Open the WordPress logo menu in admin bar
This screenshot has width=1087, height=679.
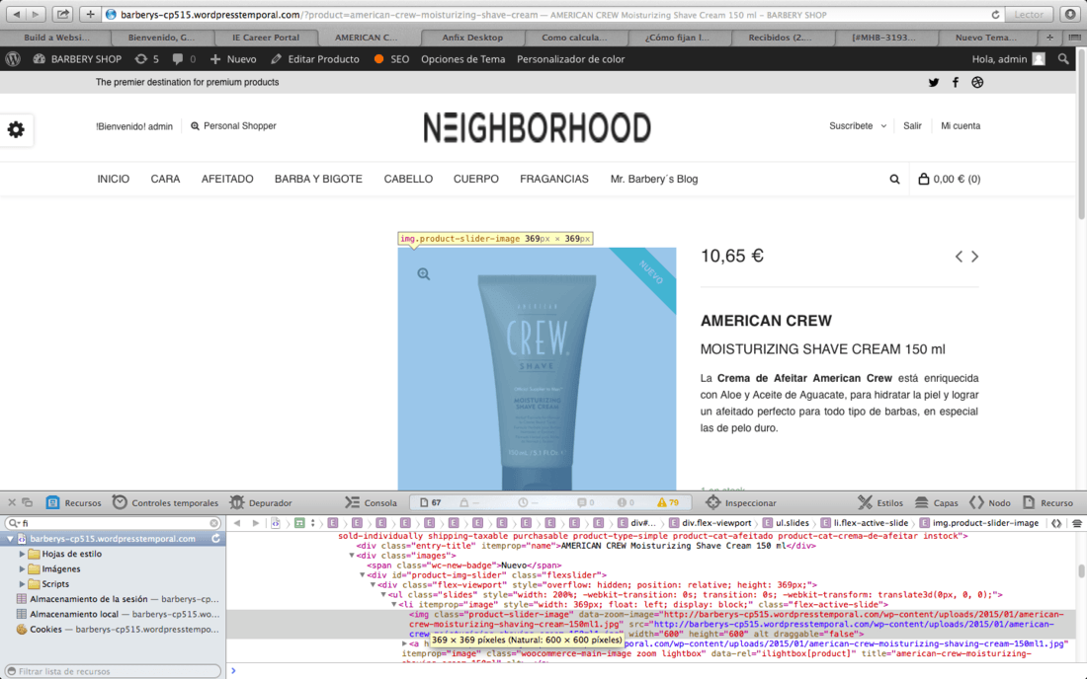click(13, 59)
